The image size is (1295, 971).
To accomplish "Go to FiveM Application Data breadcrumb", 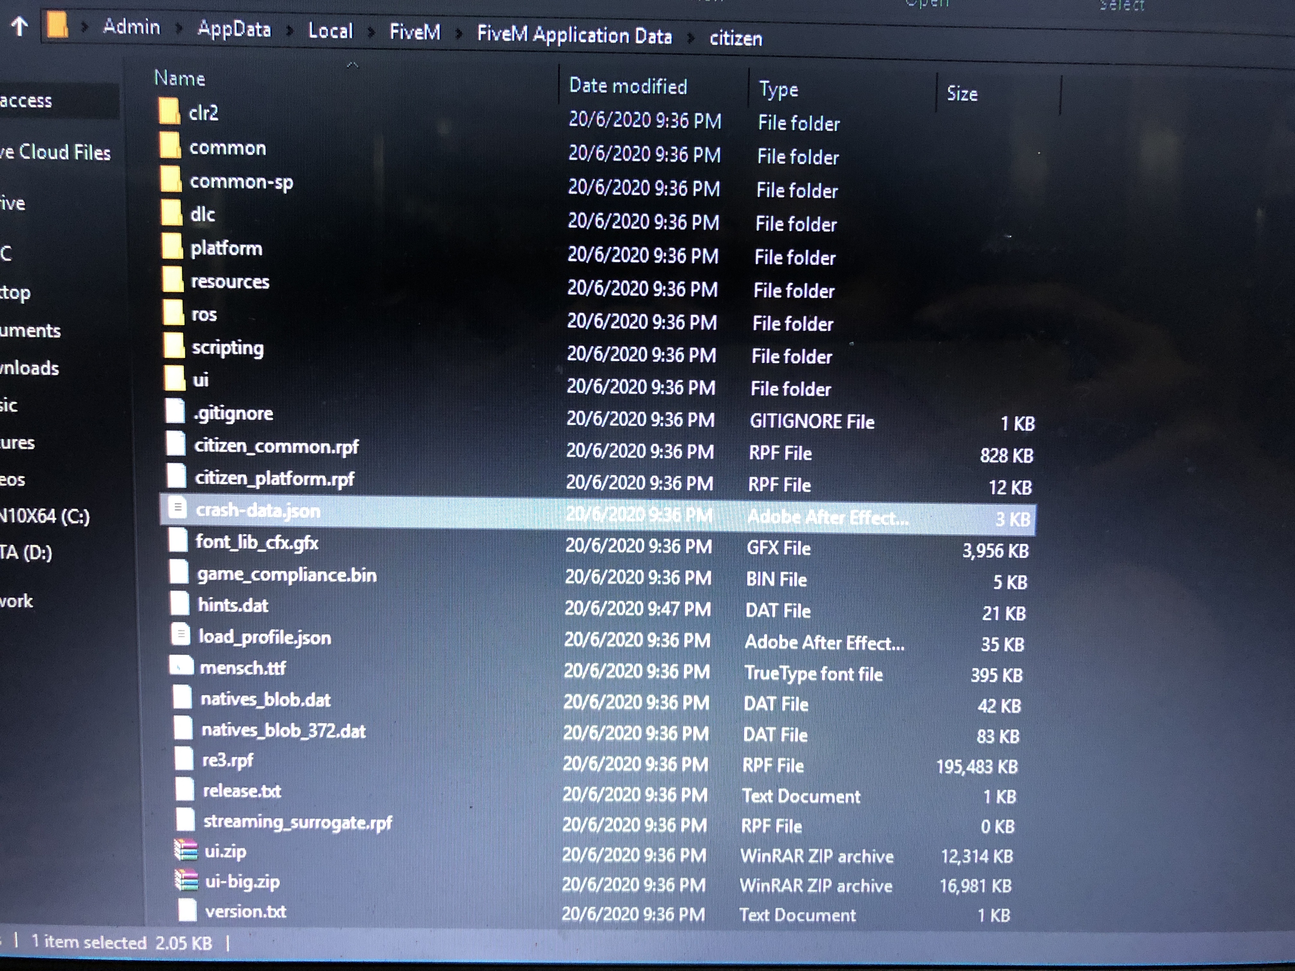I will point(574,35).
